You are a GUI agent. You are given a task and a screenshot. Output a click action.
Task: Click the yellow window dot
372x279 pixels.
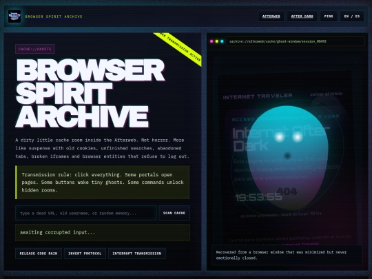[x=217, y=41]
